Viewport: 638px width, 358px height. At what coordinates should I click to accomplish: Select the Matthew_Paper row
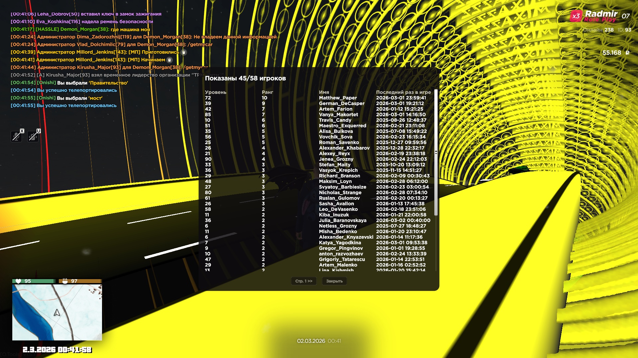(338, 98)
